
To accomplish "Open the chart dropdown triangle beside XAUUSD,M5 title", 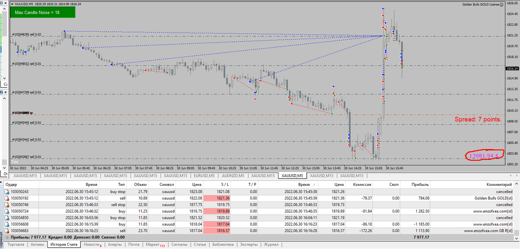I will point(12,4).
